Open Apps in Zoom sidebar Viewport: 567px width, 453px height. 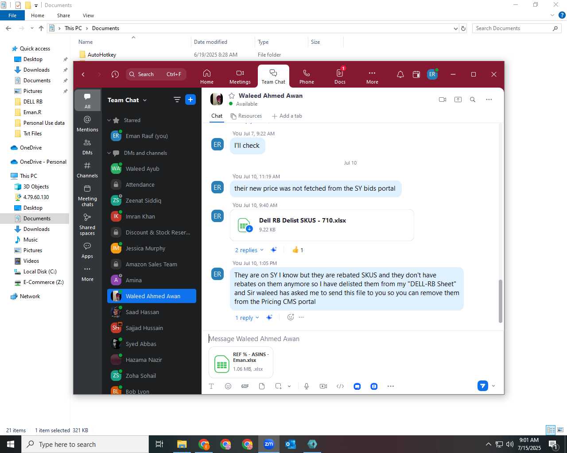(x=87, y=250)
